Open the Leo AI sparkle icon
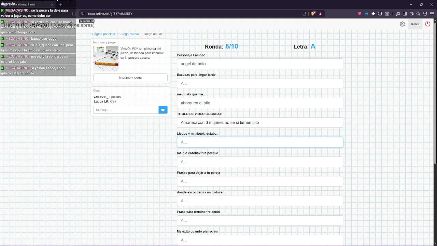Image resolution: width=437 pixels, height=246 pixels. [x=418, y=14]
